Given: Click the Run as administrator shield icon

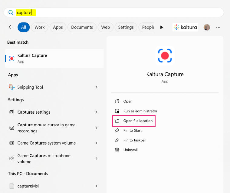Looking at the screenshot, I should click(117, 111).
